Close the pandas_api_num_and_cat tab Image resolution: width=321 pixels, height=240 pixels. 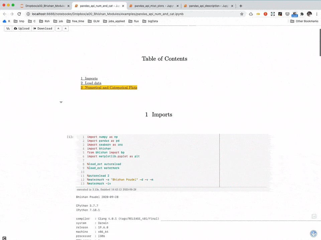pos(123,6)
